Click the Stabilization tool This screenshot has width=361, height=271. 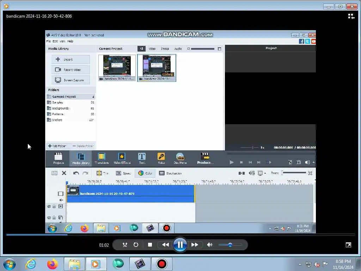170,173
